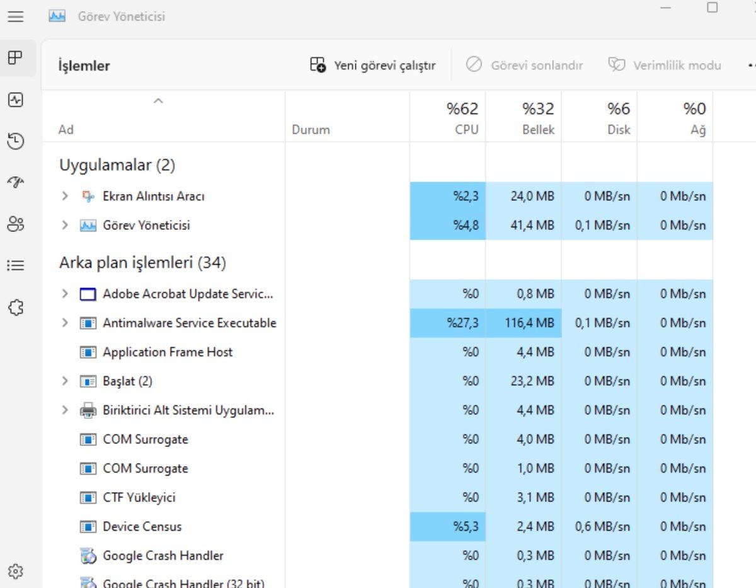Screen dimensions: 756x588
Task: Open the Details view in the sidebar
Action: 15,265
